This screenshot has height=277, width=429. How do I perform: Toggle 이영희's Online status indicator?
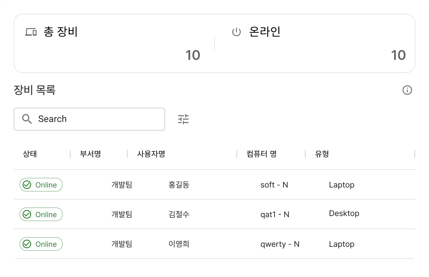pos(41,244)
